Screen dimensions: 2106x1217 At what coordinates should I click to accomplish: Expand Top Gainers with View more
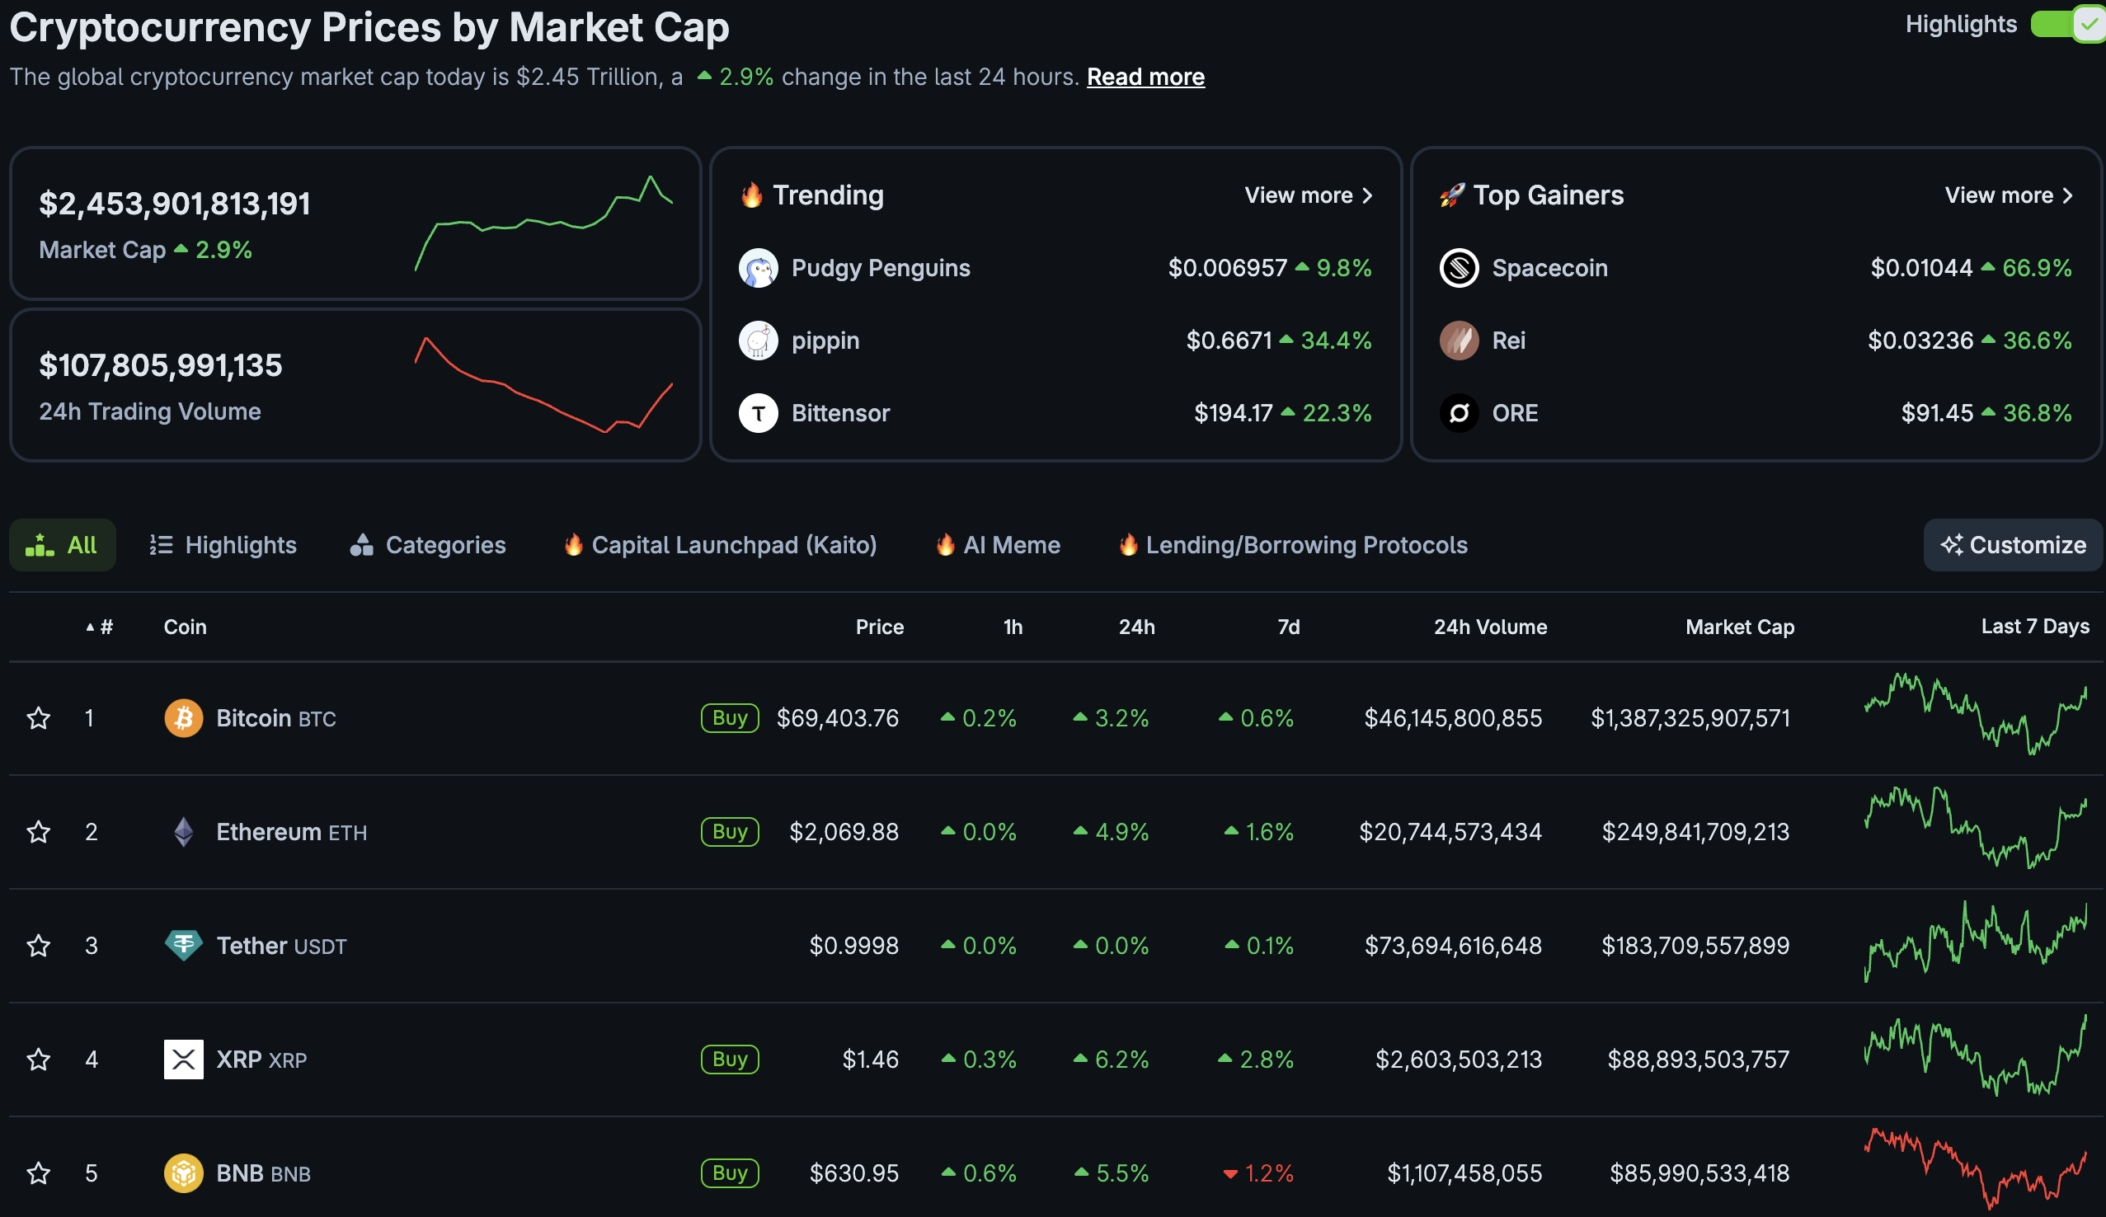(2009, 195)
